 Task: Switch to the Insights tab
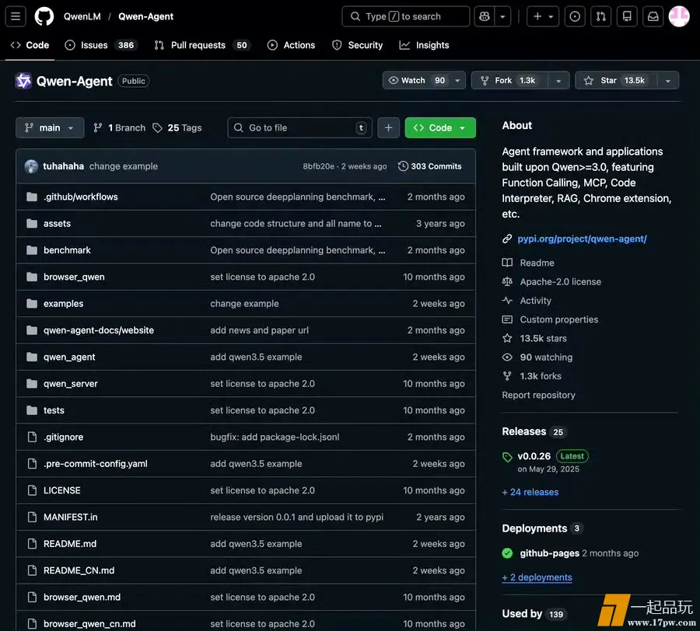425,45
